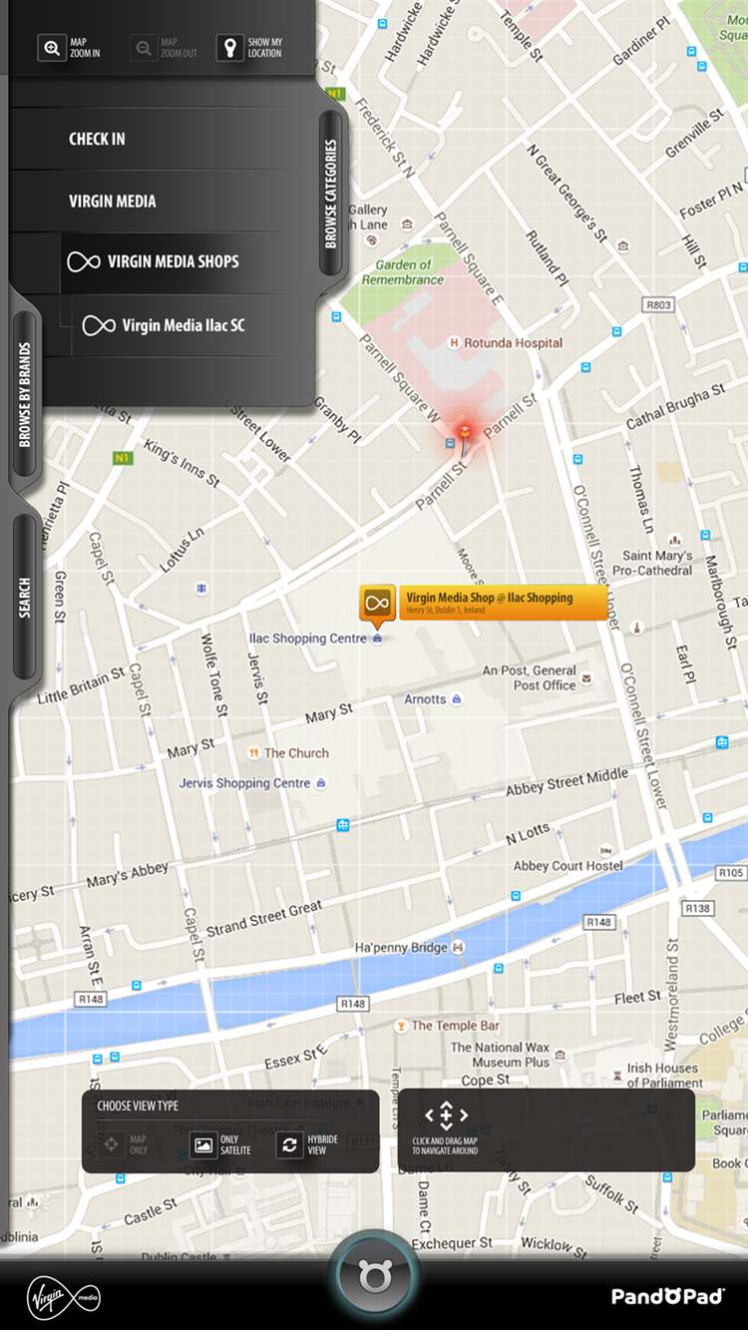
Task: Expand the Virgin Media Shops category
Action: tap(173, 262)
